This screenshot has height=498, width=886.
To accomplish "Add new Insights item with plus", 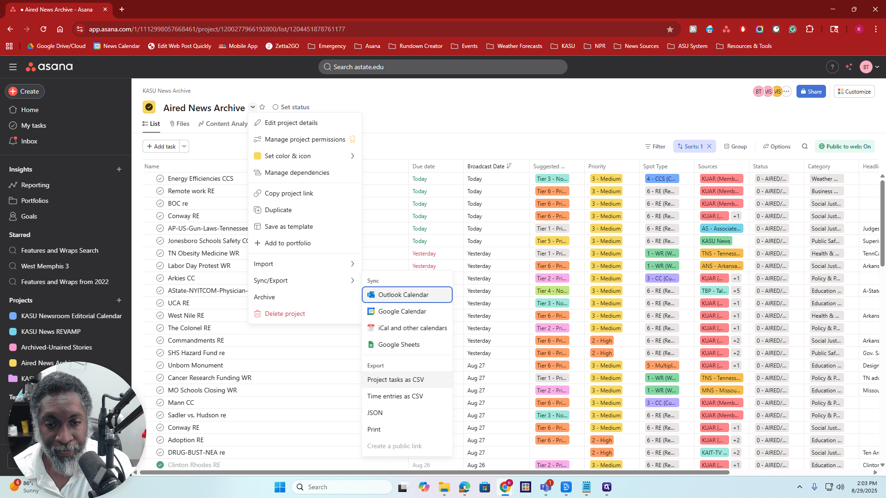I will [x=119, y=169].
